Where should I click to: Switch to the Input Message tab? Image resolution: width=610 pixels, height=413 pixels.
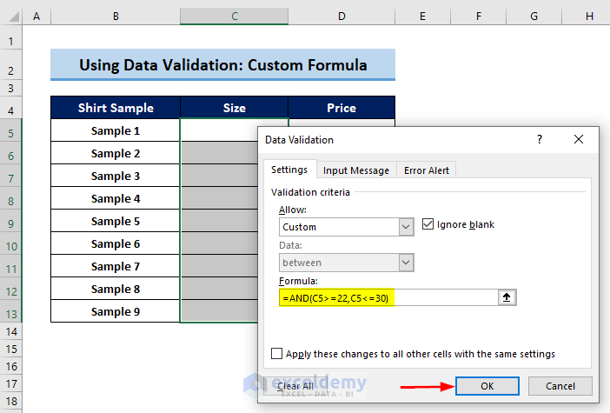click(x=357, y=170)
